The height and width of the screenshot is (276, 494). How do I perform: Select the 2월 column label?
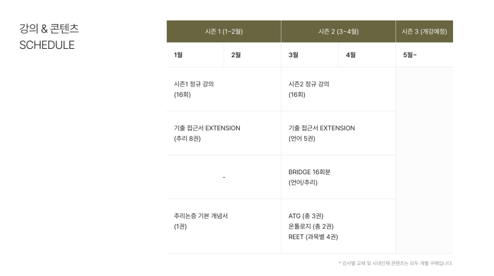pyautogui.click(x=236, y=55)
